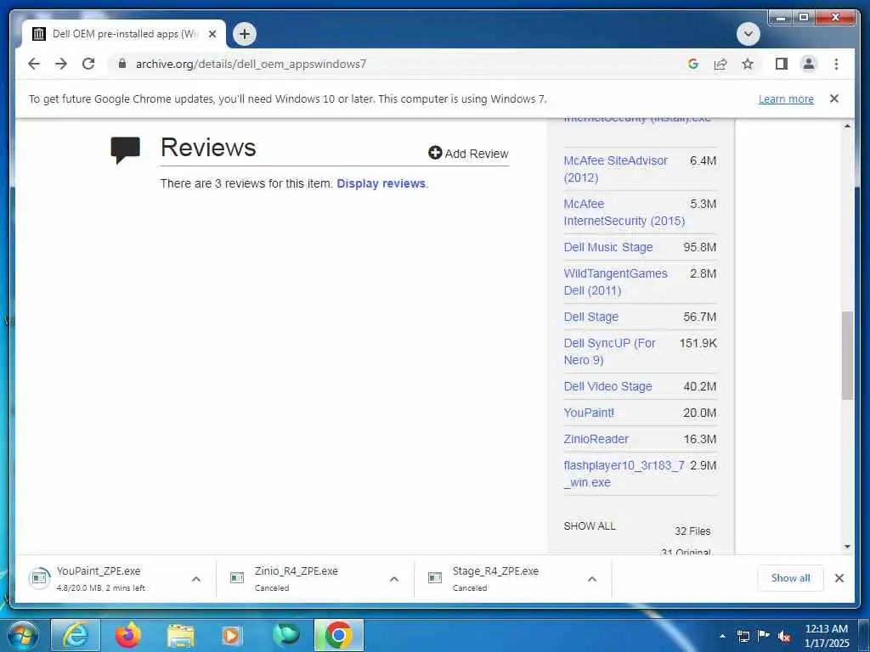Click the Add Review plus icon
This screenshot has height=652, width=870.
(x=435, y=153)
